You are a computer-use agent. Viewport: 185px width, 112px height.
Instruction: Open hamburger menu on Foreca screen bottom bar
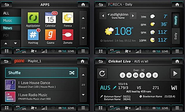(177, 51)
